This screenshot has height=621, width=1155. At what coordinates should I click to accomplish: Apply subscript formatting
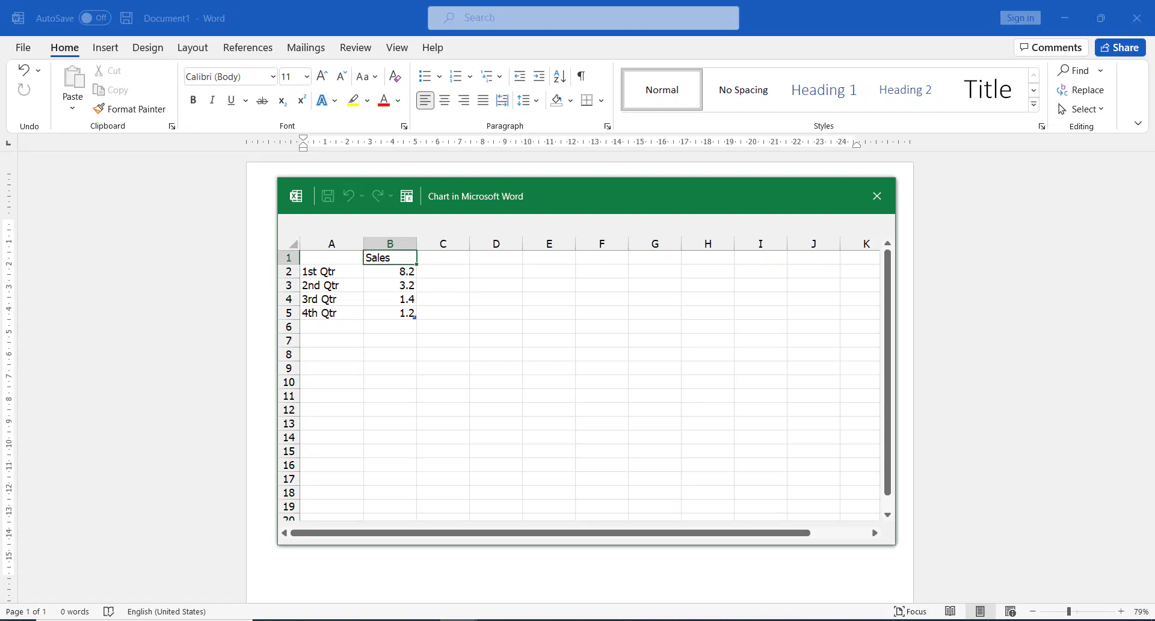tap(283, 100)
